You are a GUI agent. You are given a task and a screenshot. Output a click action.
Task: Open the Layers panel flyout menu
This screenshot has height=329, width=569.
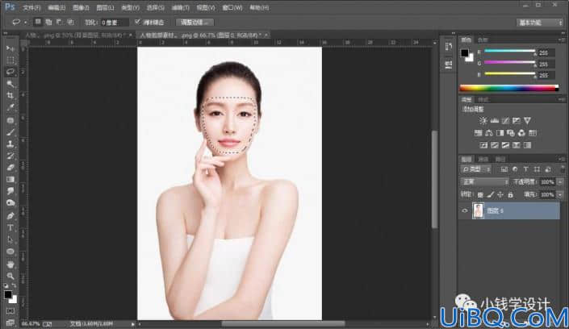click(x=562, y=159)
